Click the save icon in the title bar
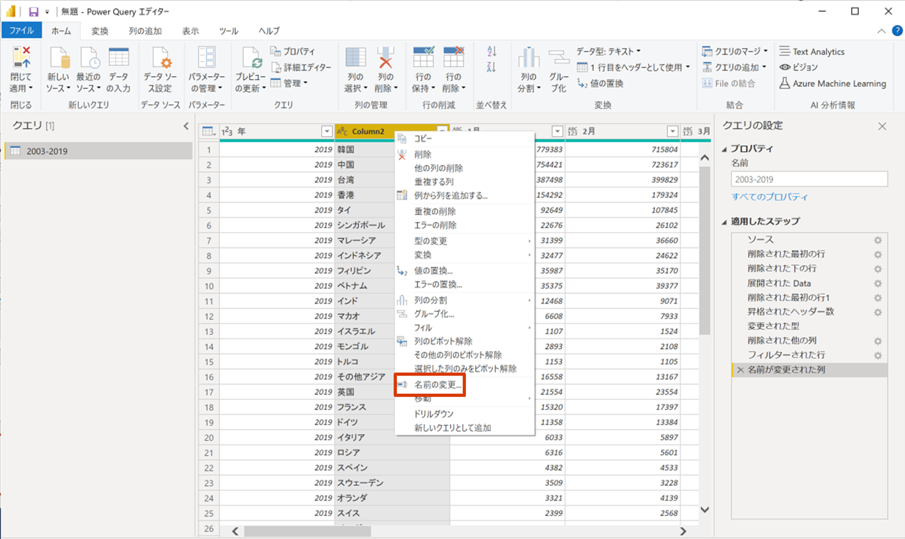Image resolution: width=905 pixels, height=539 pixels. coord(33,12)
